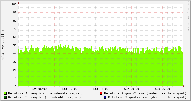191x101 pixels.
Task: Click the red arrow atop the Y axis
Action: coord(18,3)
